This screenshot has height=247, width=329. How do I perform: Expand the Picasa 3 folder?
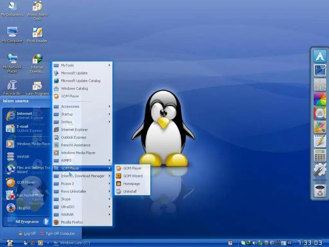(x=82, y=184)
